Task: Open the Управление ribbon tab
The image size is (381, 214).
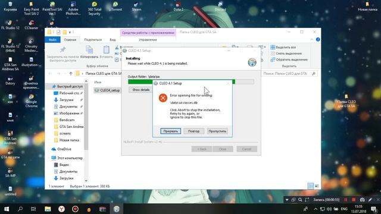Action: [x=148, y=40]
